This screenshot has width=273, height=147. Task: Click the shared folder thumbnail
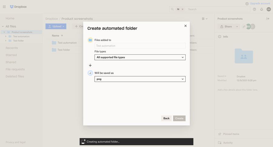tap(244, 56)
